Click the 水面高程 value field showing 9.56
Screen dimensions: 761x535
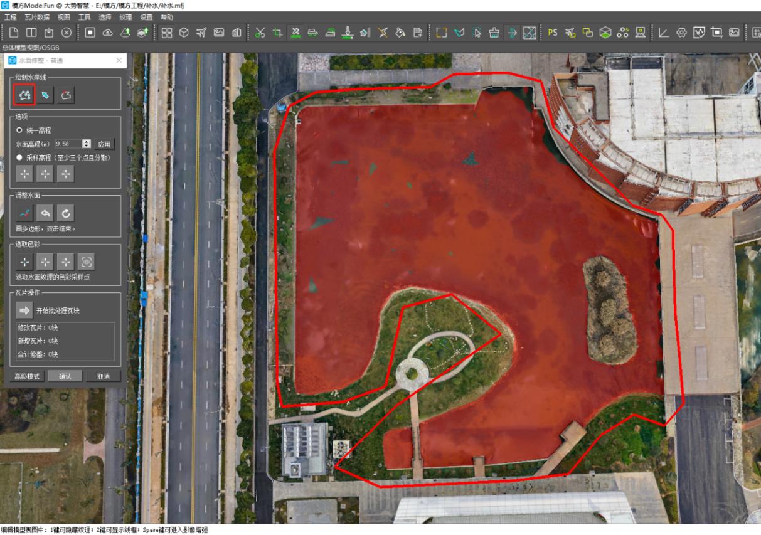[69, 144]
